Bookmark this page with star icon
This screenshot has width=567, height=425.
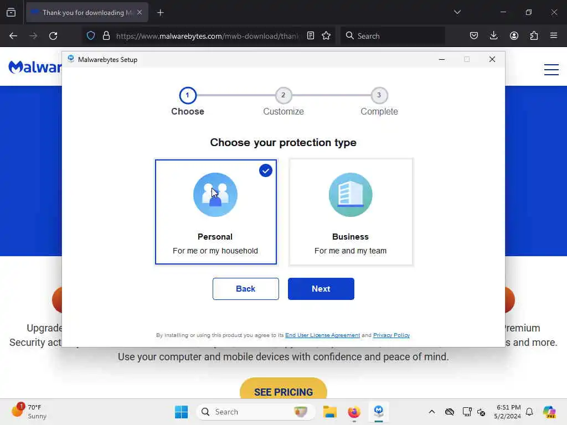(x=326, y=35)
